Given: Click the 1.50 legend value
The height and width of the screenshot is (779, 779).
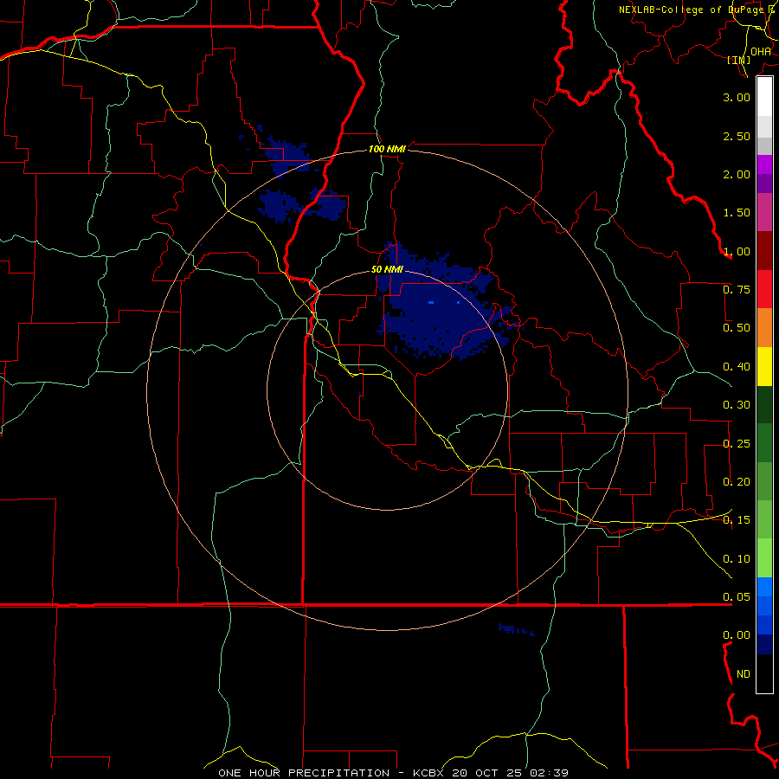Looking at the screenshot, I should (x=737, y=213).
